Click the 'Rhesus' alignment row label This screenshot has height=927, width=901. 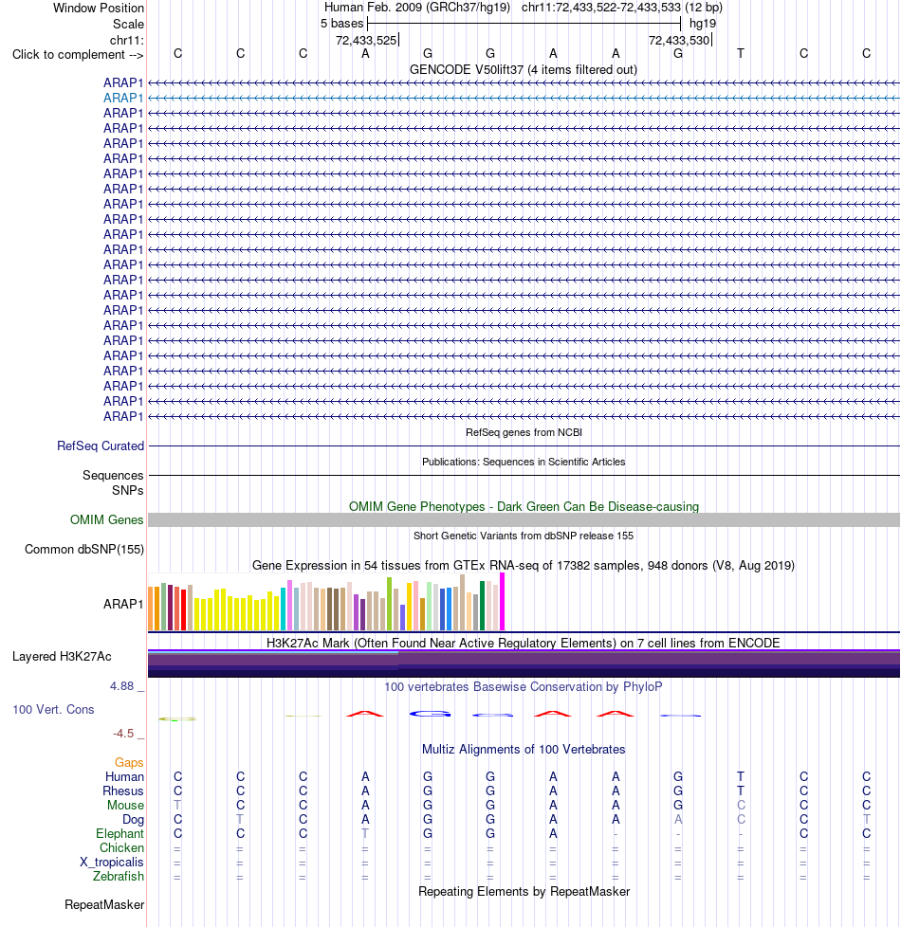pos(123,791)
